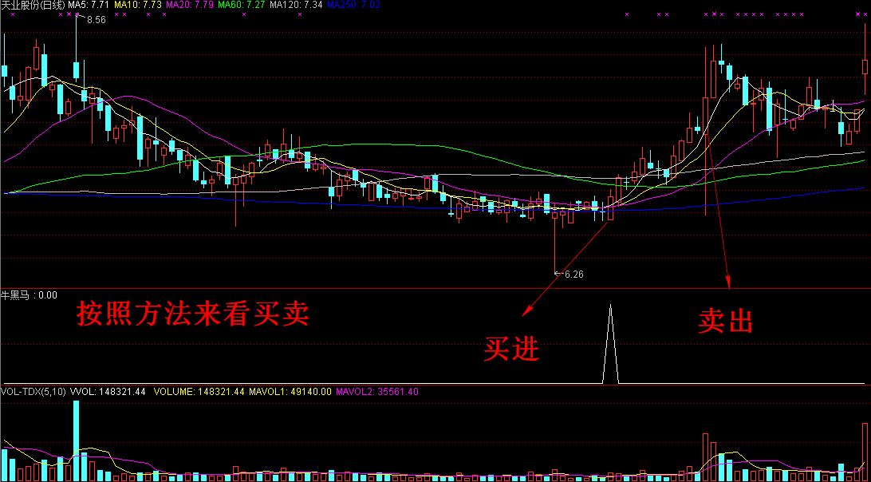Click the 8.56 high price label

tap(96, 19)
